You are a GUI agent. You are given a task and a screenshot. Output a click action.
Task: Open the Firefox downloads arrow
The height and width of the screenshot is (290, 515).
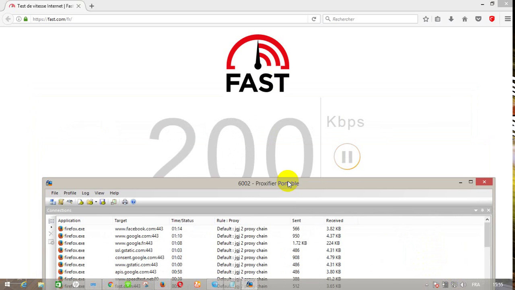coord(451,19)
